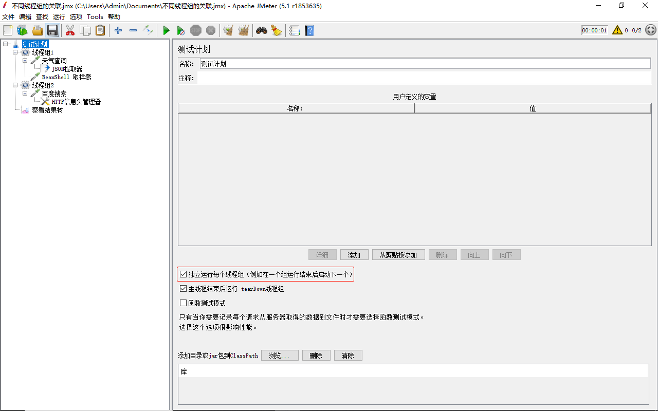Click the minus Collapse All icon
658x411 pixels.
[133, 30]
